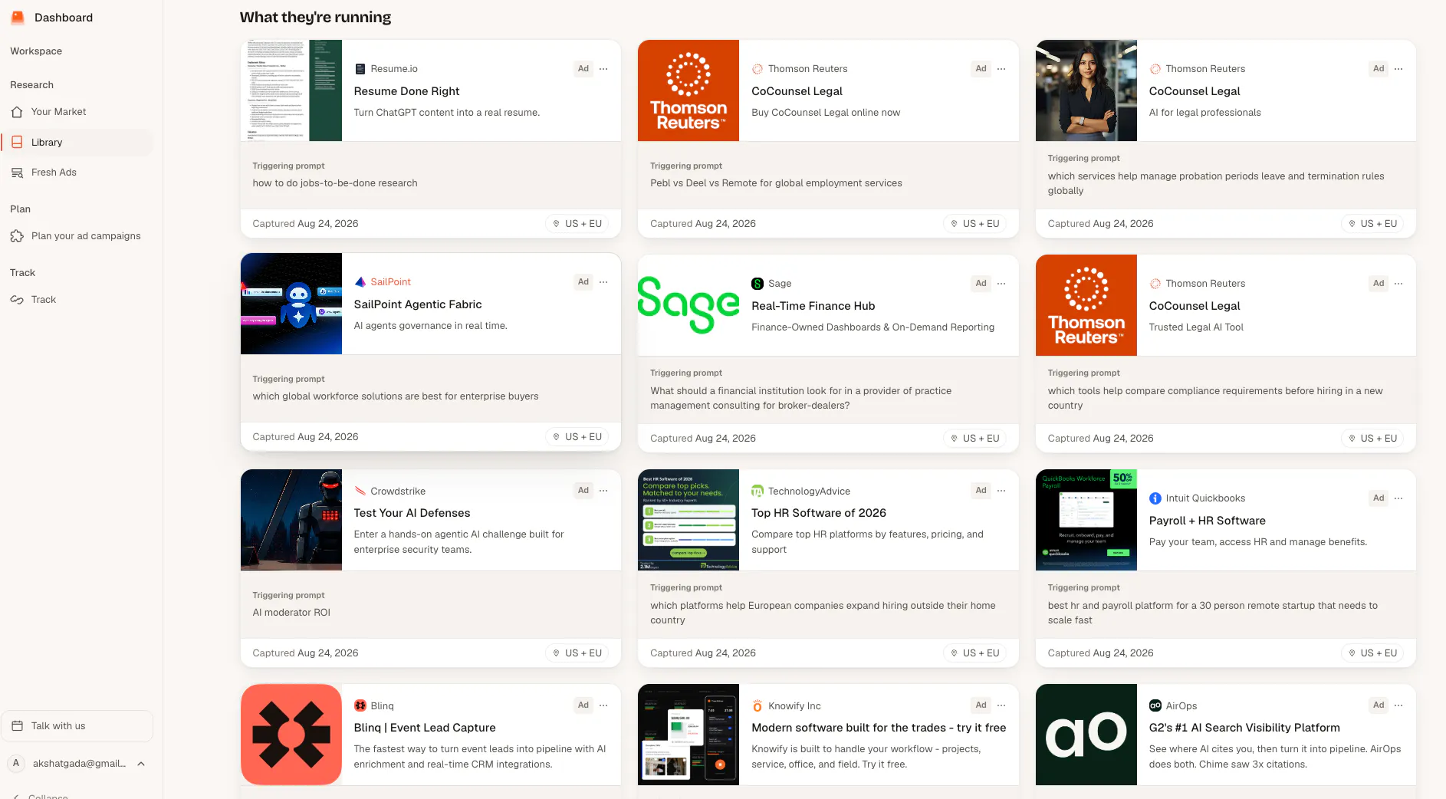Screen dimensions: 1446x799
Task: Click the Talk with us button
Action: click(77, 726)
